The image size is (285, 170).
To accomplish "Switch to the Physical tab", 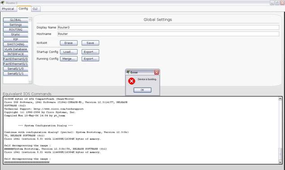I will (8, 9).
